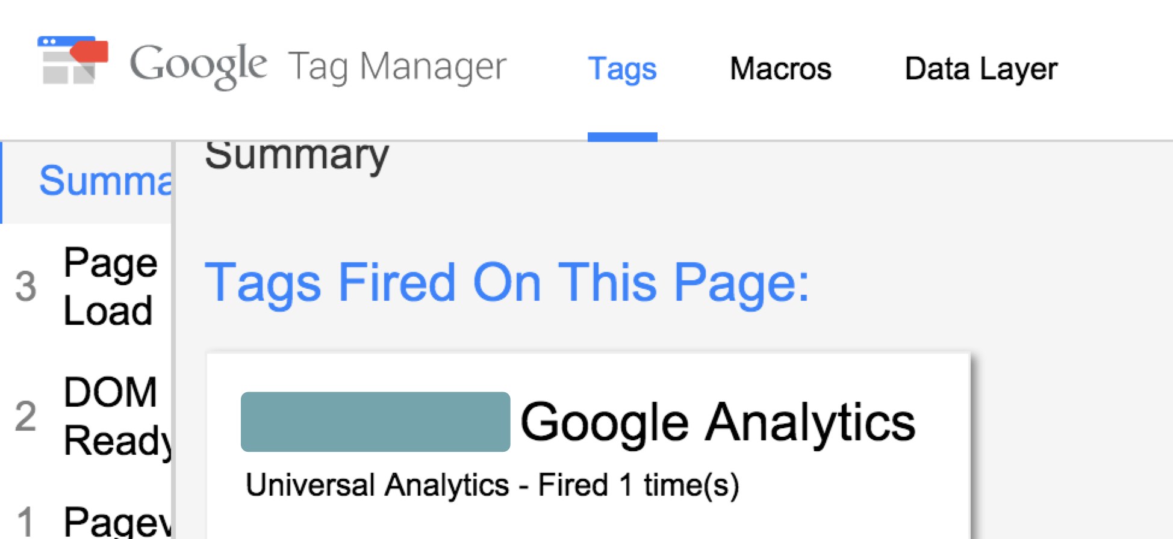Select the DOM Ready event
The height and width of the screenshot is (539, 1173).
click(87, 416)
